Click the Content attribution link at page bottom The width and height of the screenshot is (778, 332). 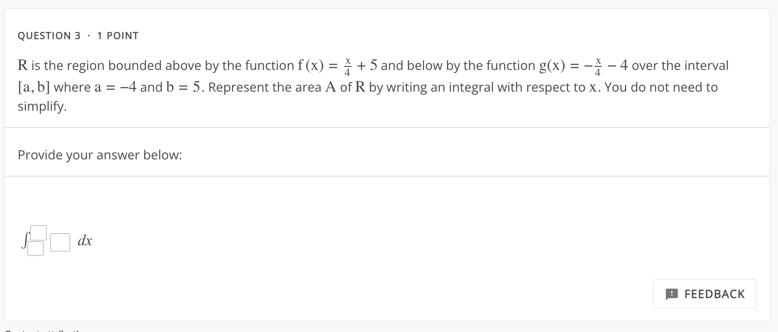click(x=44, y=330)
